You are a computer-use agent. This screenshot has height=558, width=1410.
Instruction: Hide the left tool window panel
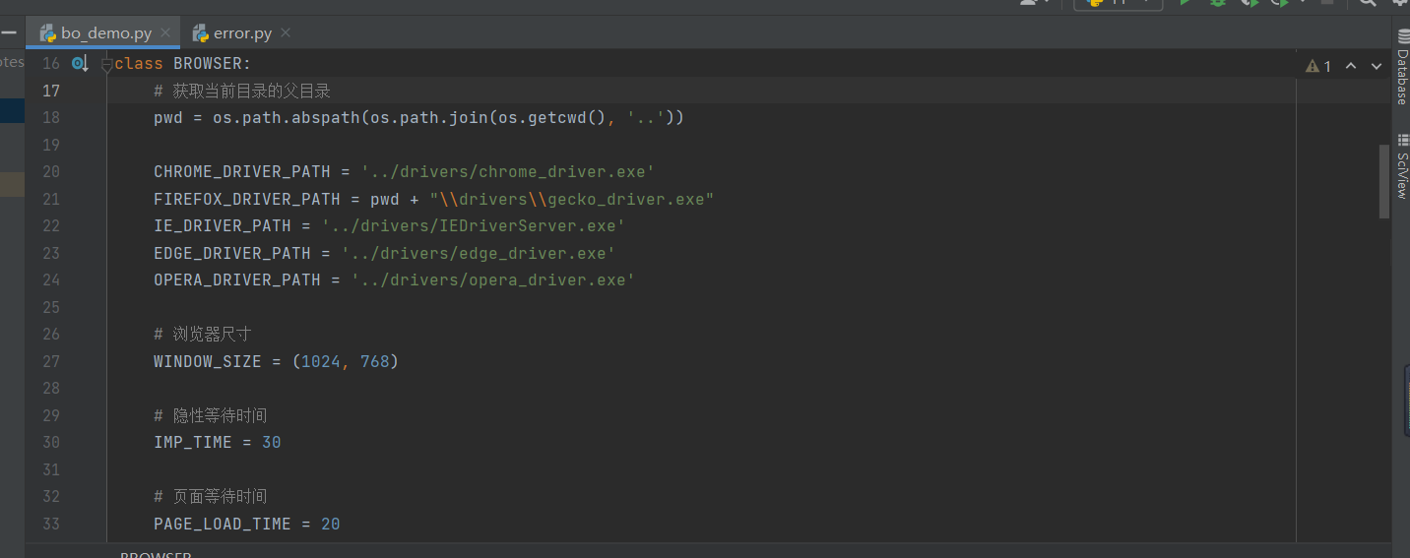pos(9,32)
